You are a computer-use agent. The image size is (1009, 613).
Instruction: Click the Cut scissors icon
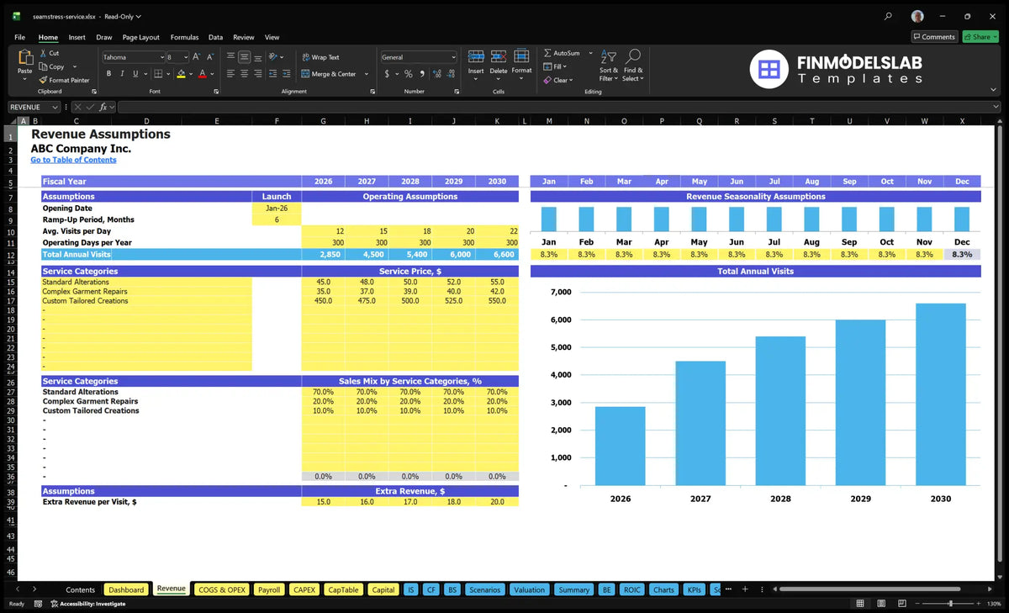[x=43, y=53]
